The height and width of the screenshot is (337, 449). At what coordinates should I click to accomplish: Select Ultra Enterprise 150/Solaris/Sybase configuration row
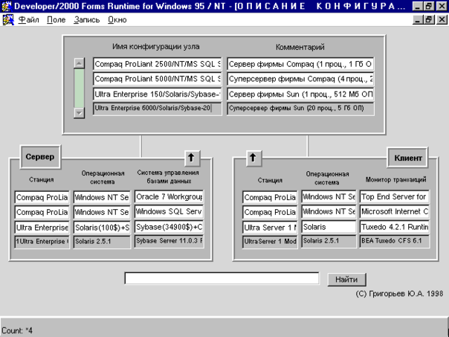point(157,94)
